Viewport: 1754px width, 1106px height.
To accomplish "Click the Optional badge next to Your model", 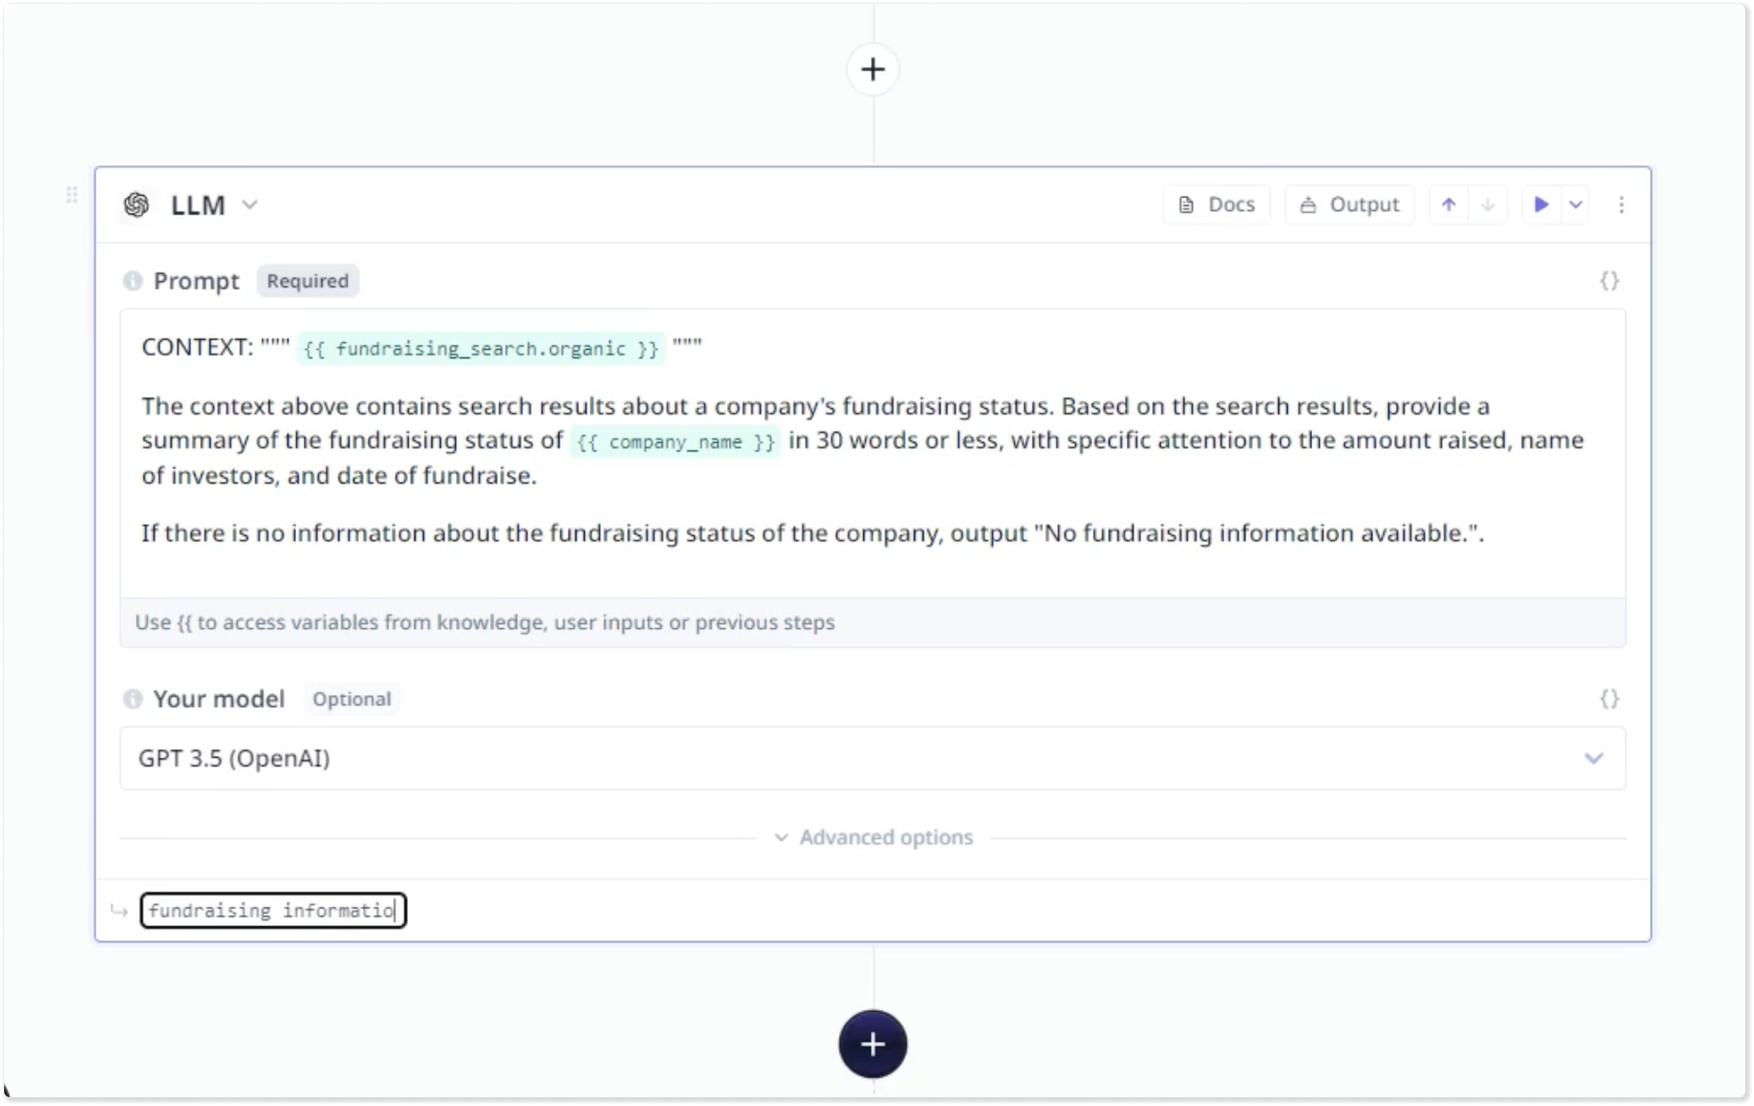I will pos(352,699).
